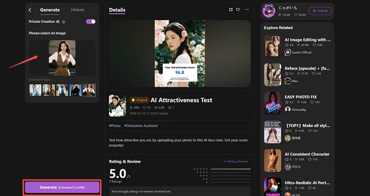Click the AI Attractiveness Test small thumbnail
370x196 pixels.
point(117,106)
